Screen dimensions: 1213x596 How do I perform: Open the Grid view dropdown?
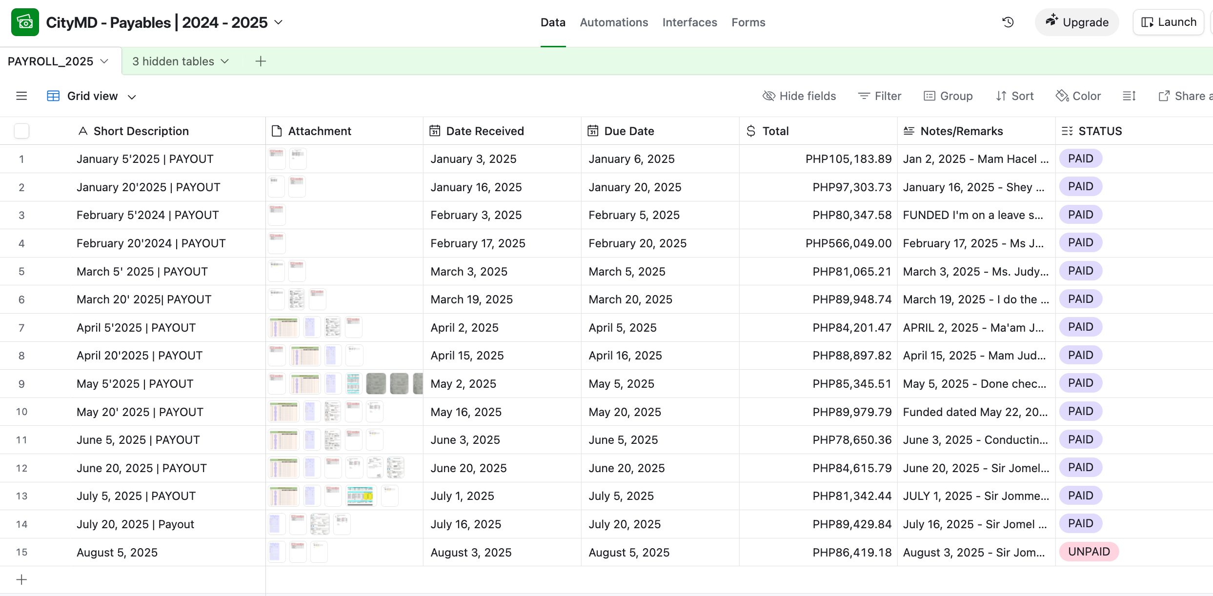coord(93,96)
